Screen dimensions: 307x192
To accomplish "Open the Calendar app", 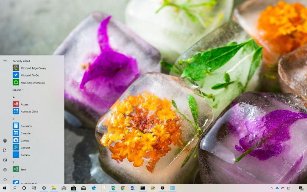I will 22,133.
